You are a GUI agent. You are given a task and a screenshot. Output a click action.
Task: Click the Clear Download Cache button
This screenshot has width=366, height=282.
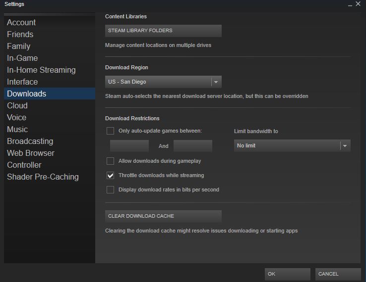pyautogui.click(x=163, y=216)
